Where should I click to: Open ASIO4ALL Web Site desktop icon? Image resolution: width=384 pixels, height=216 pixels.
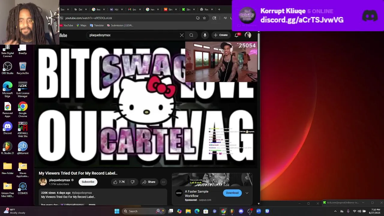[23, 130]
